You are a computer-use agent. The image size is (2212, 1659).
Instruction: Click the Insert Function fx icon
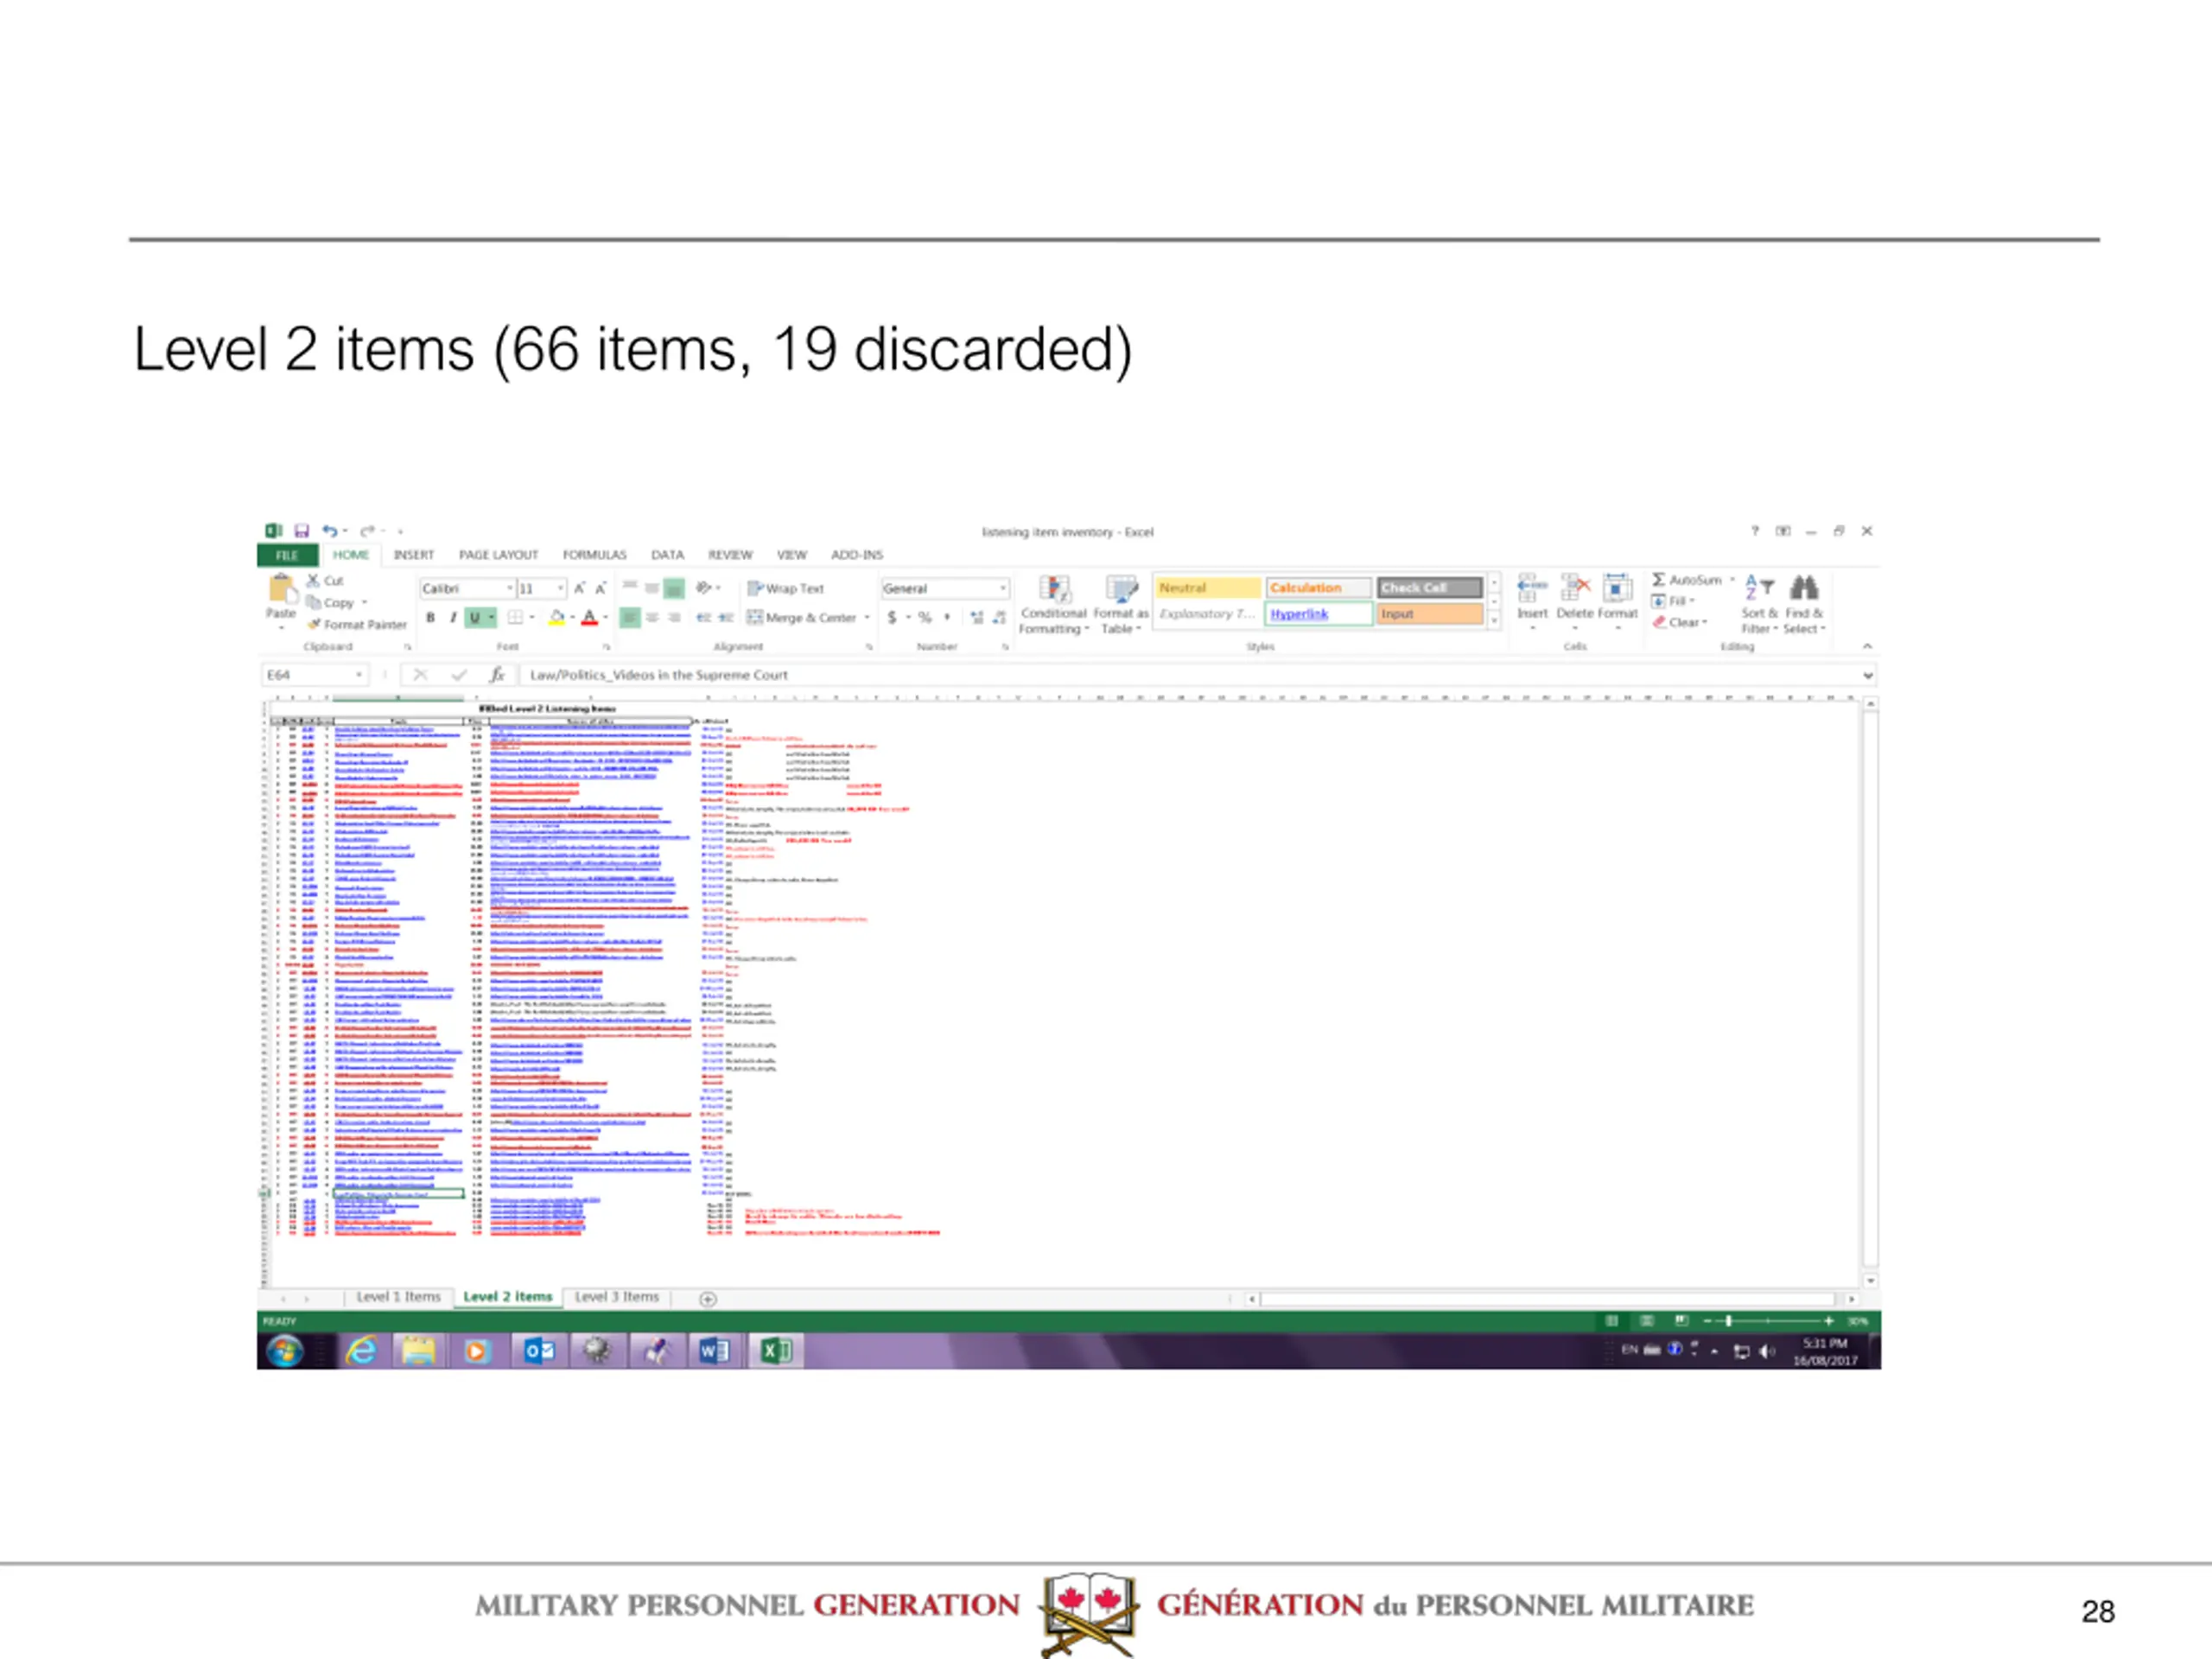coord(497,675)
